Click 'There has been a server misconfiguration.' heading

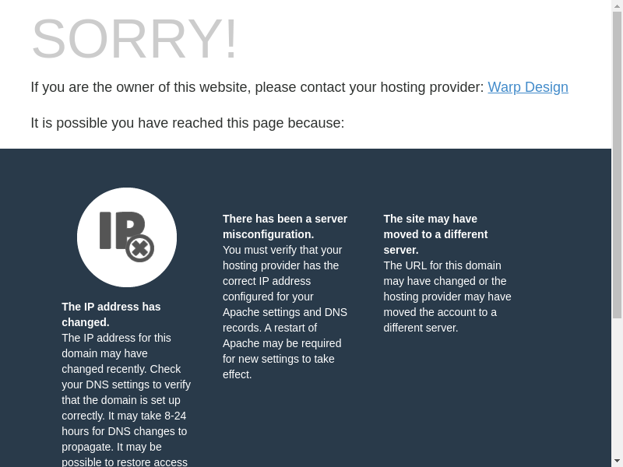(285, 226)
